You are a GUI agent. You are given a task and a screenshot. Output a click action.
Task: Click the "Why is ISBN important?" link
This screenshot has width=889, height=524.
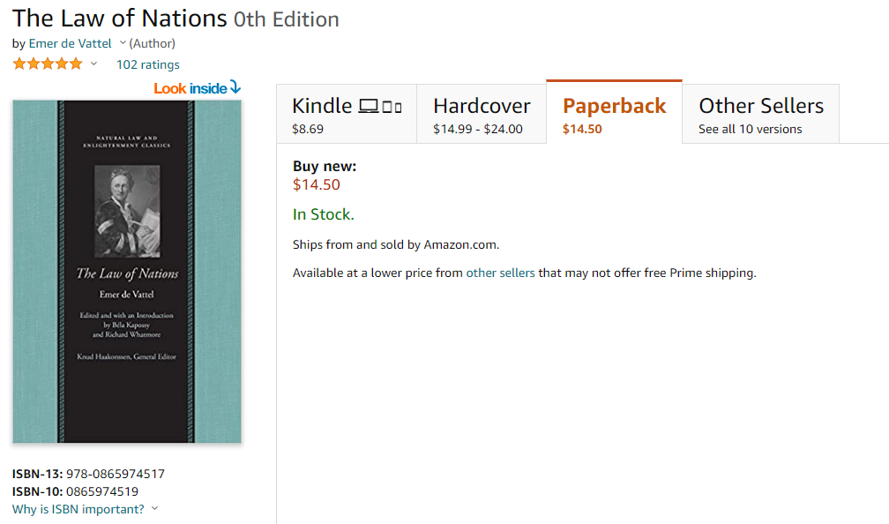78,509
